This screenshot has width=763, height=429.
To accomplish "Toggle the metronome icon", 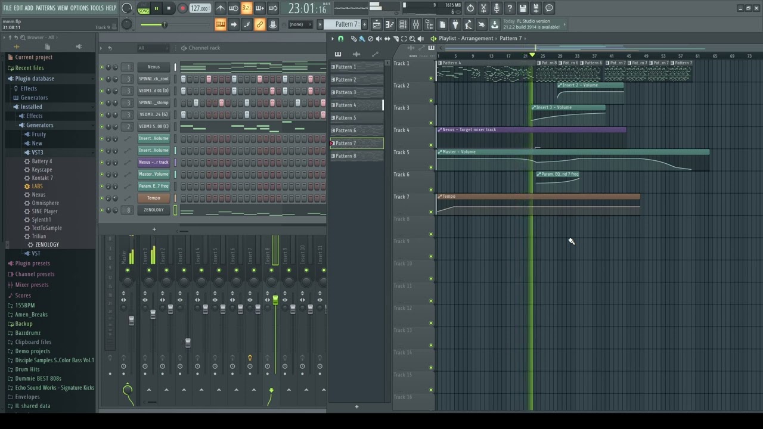I will pyautogui.click(x=221, y=8).
